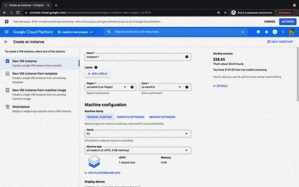The image size is (299, 187).
Task: Select the Memory-Optimized machine family tab
Action: point(162,117)
